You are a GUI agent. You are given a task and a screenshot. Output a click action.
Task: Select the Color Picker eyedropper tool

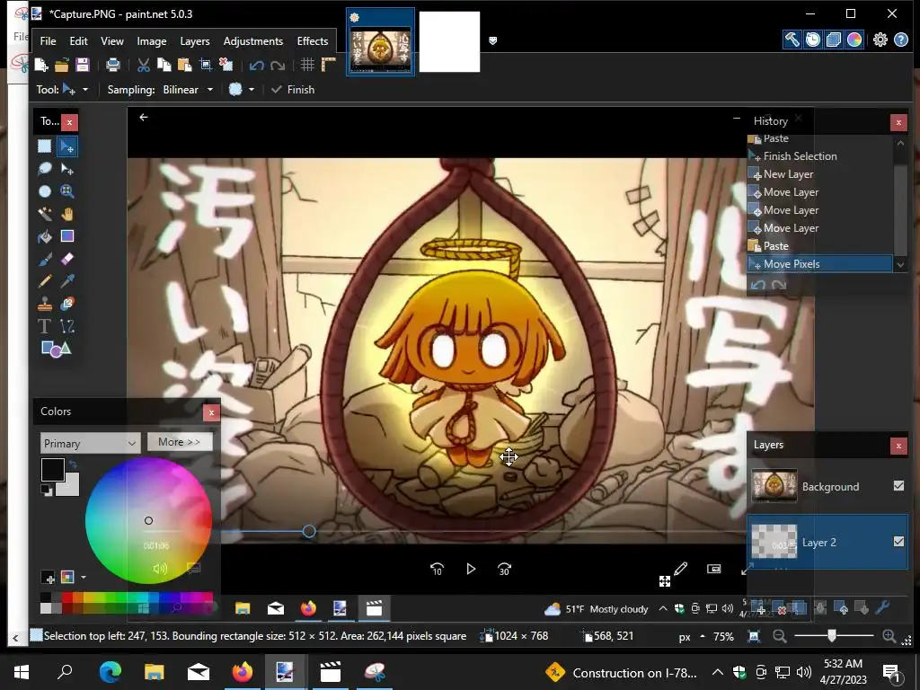point(67,281)
